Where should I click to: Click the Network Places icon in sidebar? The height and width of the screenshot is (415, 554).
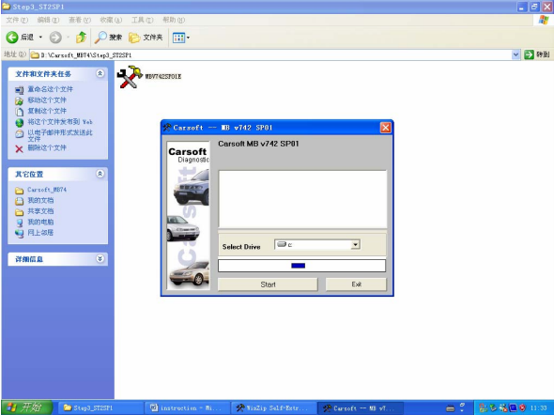[x=19, y=233]
